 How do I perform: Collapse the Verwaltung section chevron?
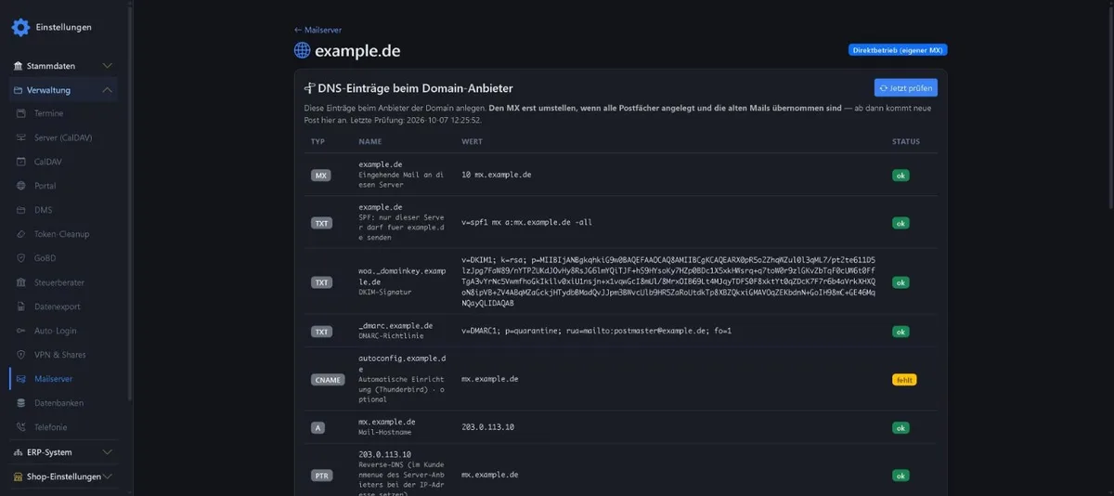click(x=108, y=90)
